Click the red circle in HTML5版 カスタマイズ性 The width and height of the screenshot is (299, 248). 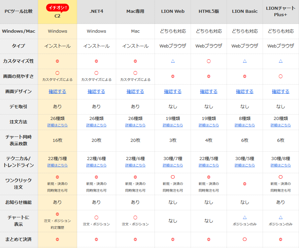point(209,61)
